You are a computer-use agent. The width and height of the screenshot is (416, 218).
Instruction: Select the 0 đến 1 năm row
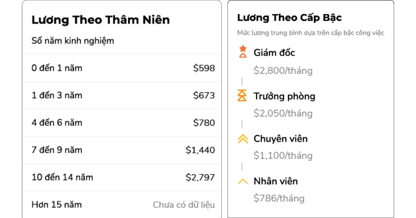(x=122, y=68)
